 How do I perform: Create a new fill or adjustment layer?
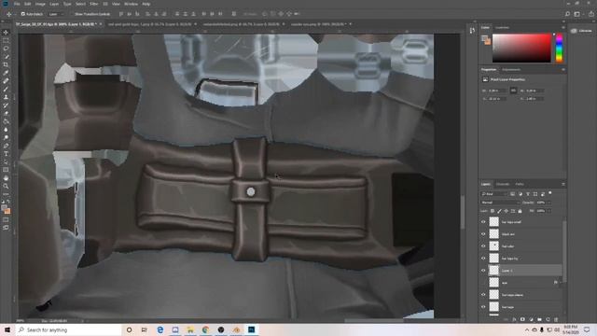tap(531, 319)
